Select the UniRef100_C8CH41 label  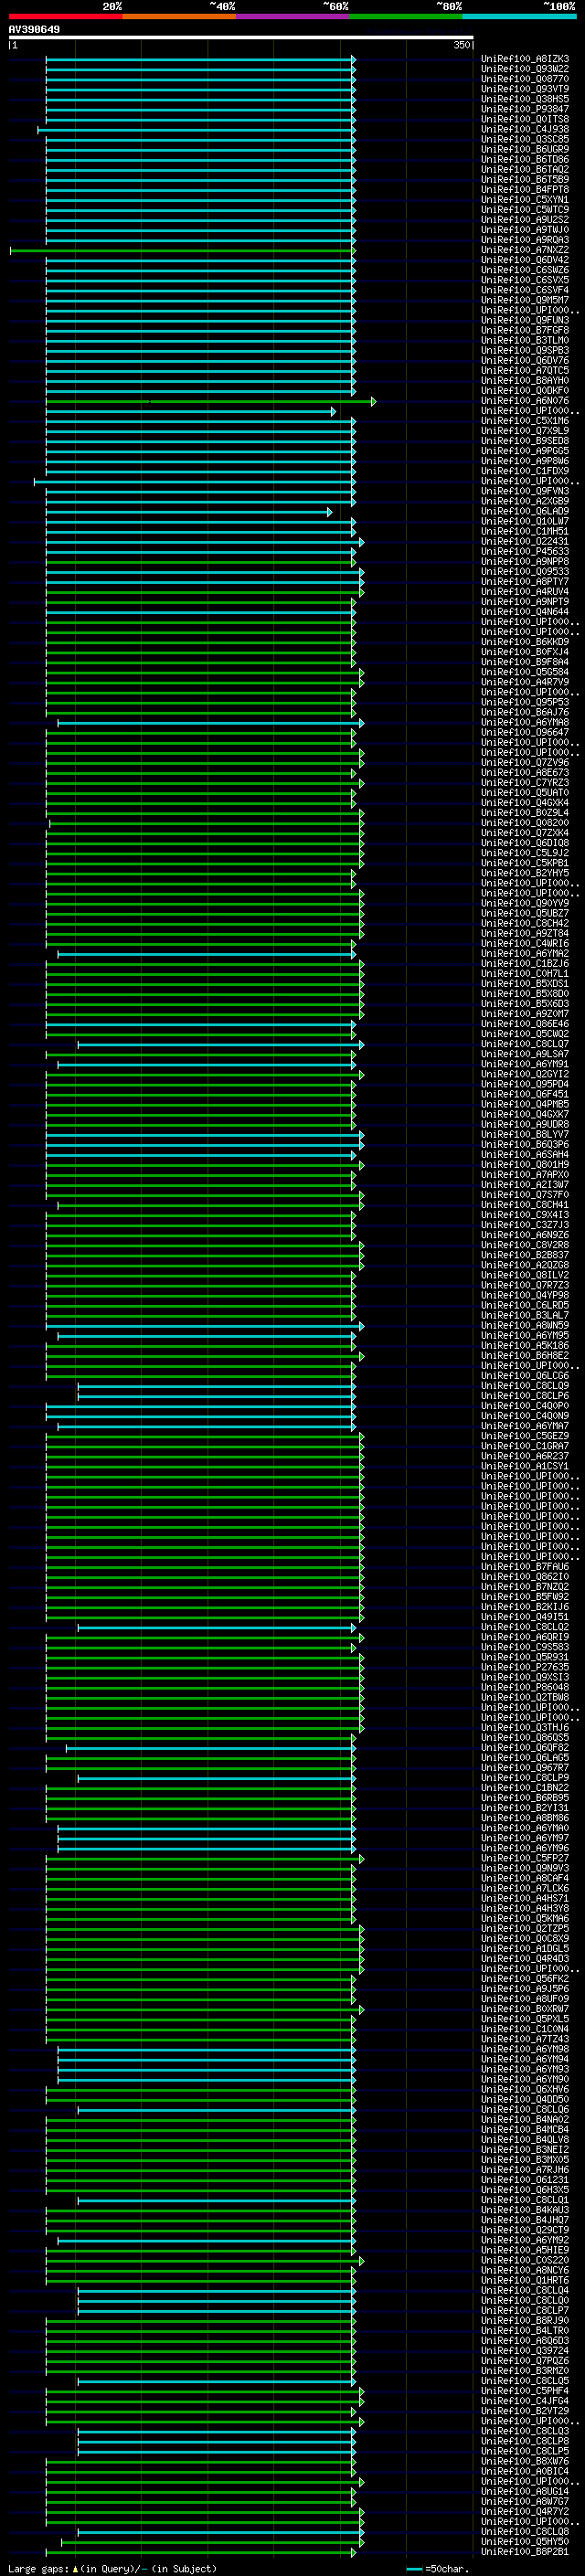click(525, 1205)
